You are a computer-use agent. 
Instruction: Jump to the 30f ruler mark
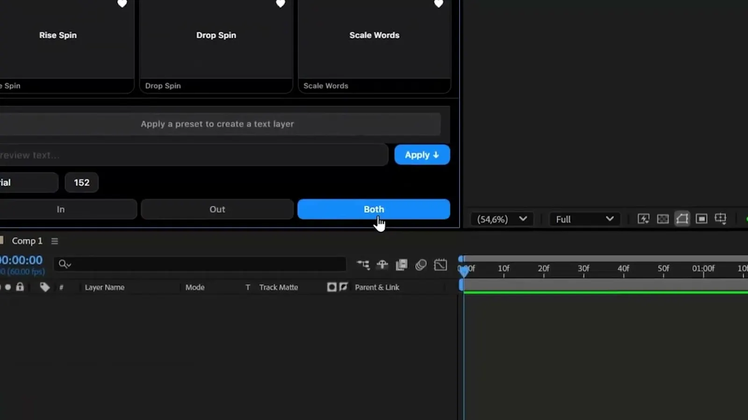tap(583, 268)
